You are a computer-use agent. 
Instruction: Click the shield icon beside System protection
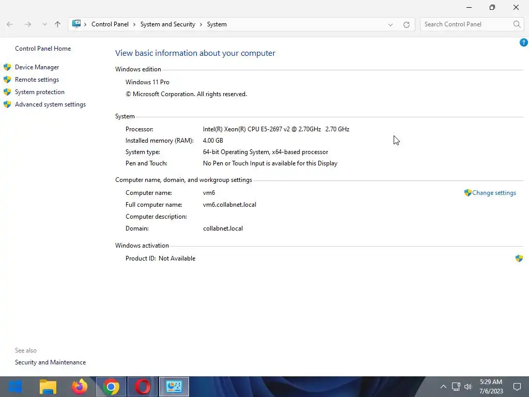tap(7, 92)
